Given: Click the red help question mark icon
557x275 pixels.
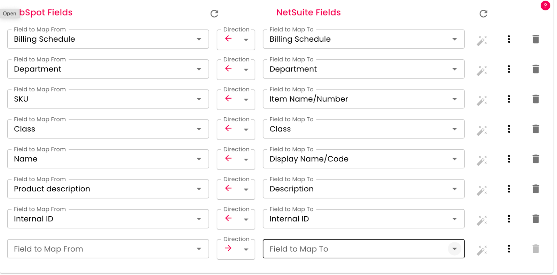Looking at the screenshot, I should pos(545,6).
